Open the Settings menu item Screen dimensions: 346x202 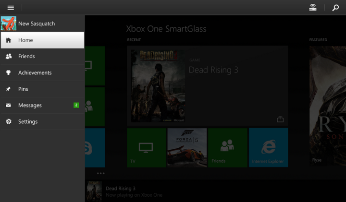[x=42, y=121]
